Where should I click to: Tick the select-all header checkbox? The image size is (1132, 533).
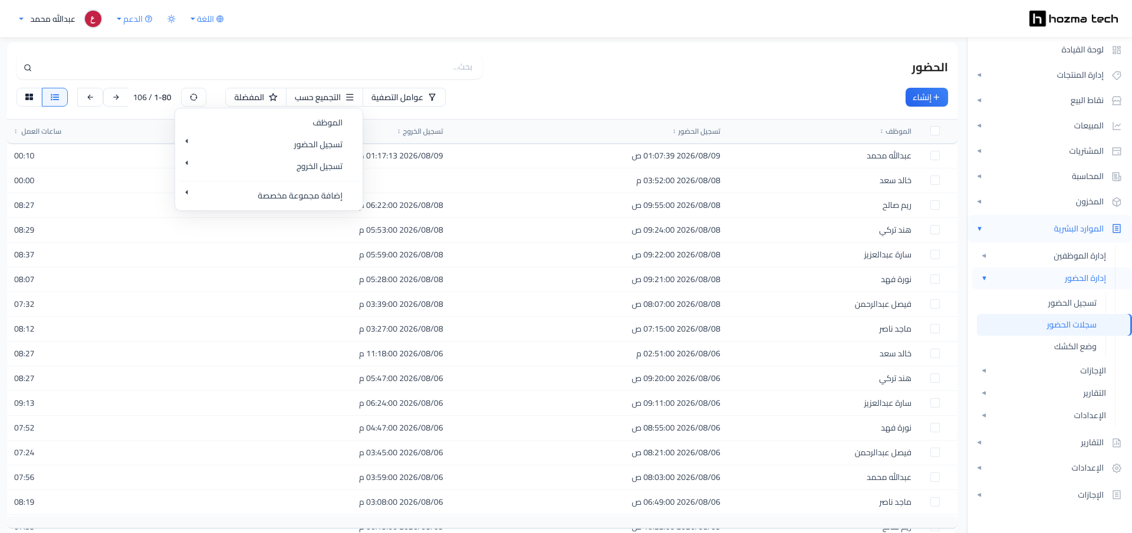point(935,131)
